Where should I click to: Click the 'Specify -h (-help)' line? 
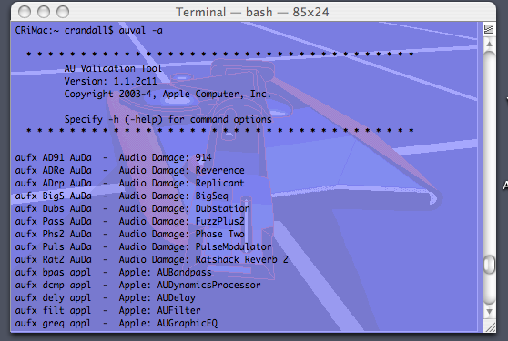coord(168,120)
